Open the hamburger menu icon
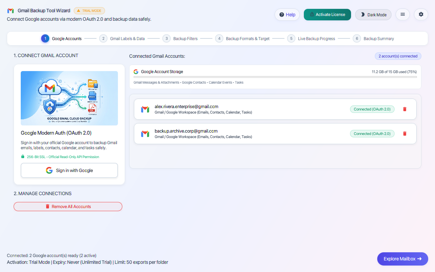The image size is (435, 272). click(x=403, y=15)
